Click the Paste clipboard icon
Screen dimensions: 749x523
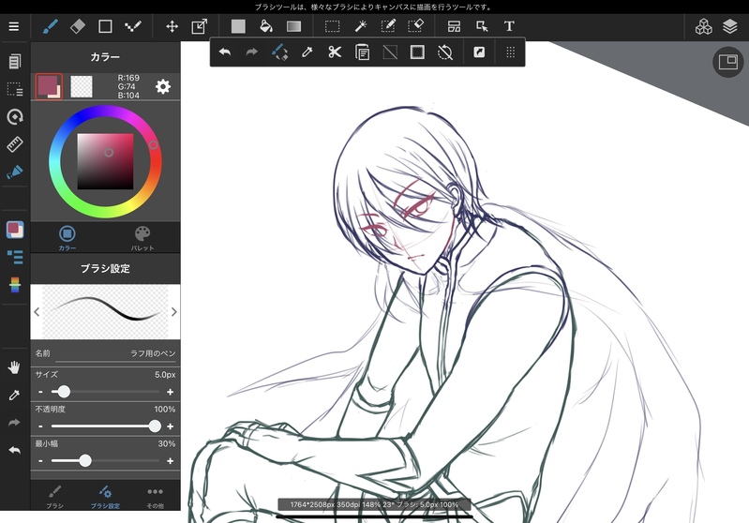(362, 52)
